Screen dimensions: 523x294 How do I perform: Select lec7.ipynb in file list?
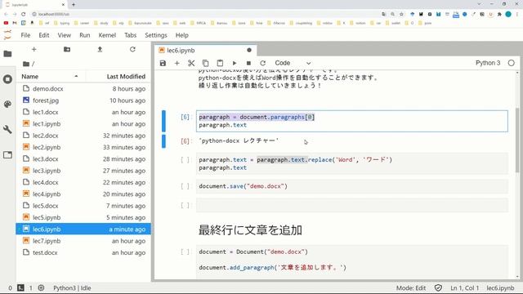(83, 241)
